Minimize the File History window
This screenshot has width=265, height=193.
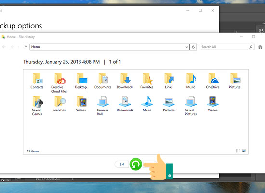[241, 37]
